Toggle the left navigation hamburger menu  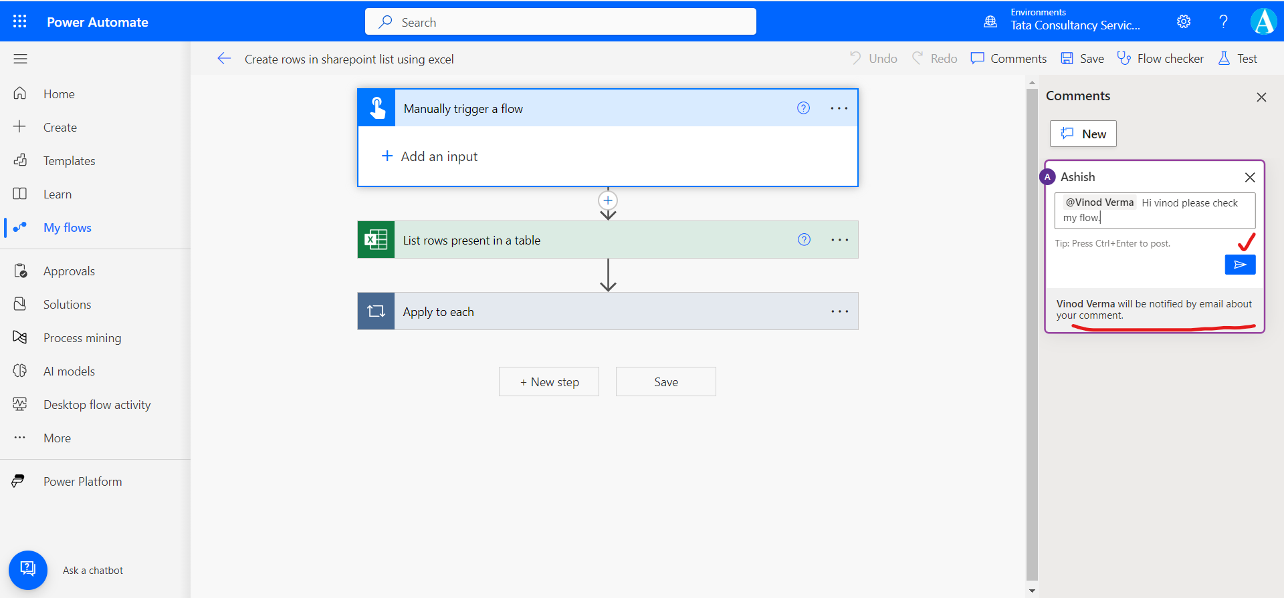coord(20,59)
